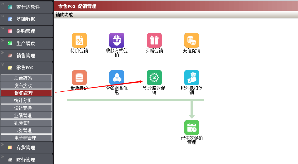This screenshot has width=298, height=164.
Task: Open the 积分抵扣促销 icon
Action: (191, 78)
